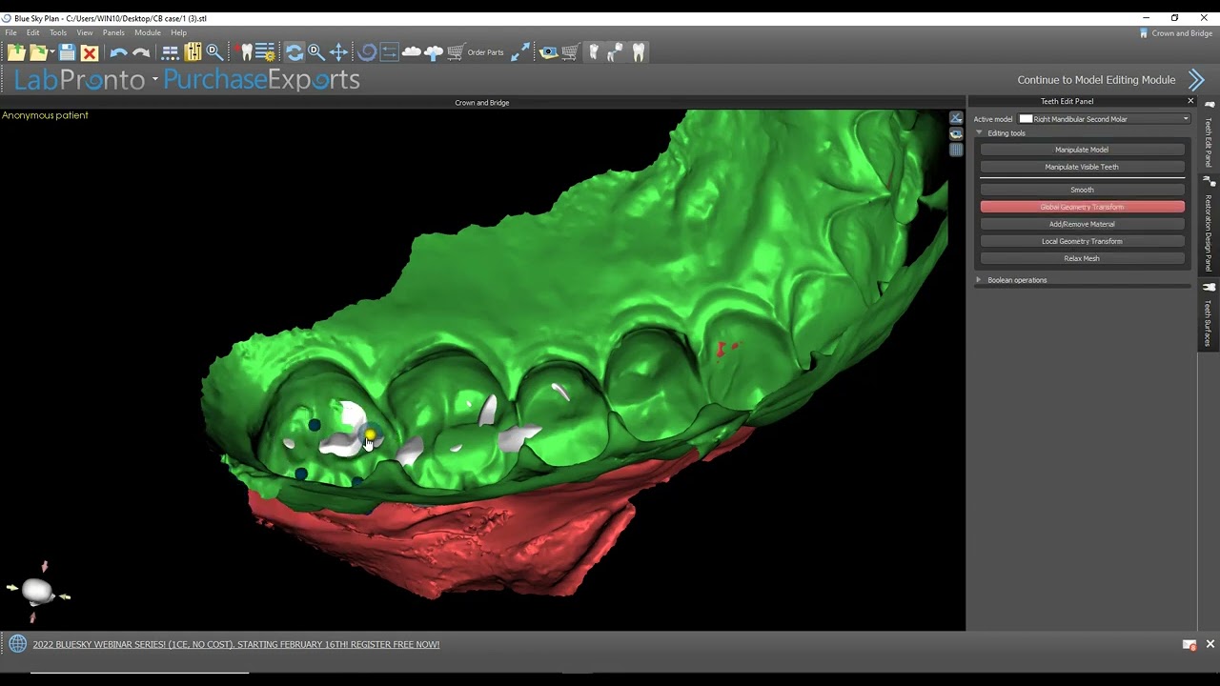Click the globe icon in the banner
Viewport: 1220px width, 686px height.
point(17,644)
